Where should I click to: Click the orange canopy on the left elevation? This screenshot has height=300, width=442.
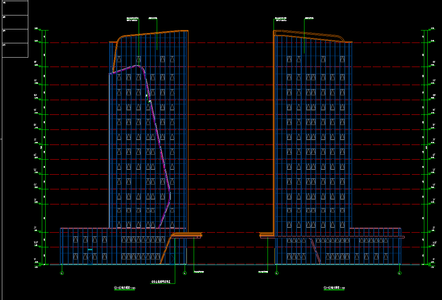187,236
